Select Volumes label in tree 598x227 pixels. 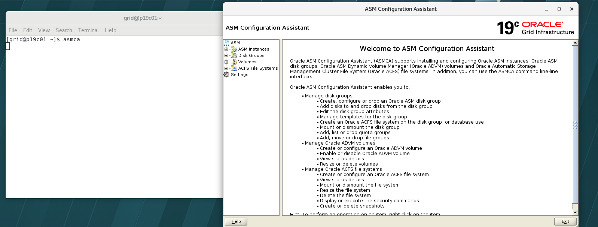[247, 62]
